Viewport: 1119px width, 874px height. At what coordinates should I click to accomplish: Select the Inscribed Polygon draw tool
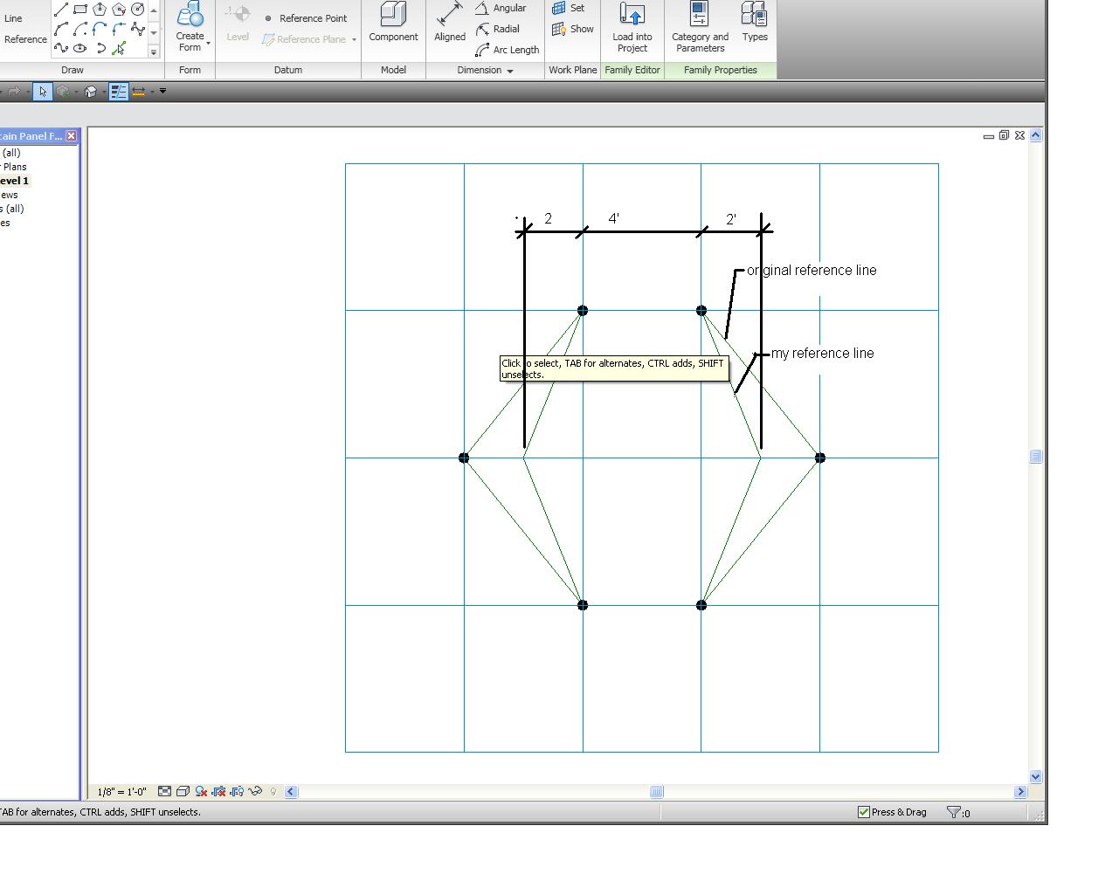click(100, 10)
